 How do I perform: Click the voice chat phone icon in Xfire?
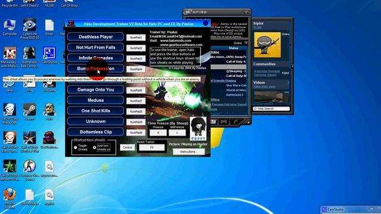(x=235, y=122)
